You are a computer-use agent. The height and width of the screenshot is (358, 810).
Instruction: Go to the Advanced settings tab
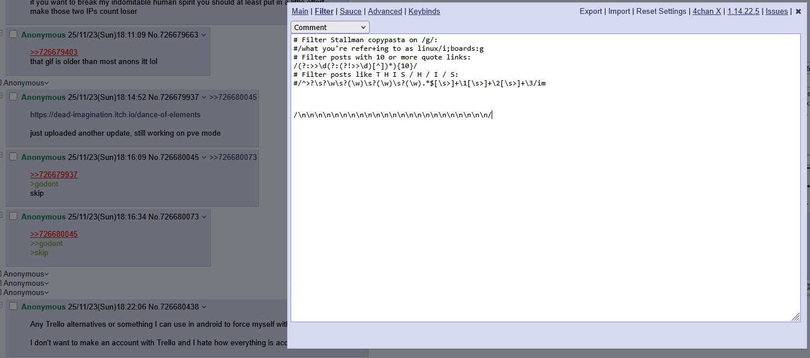tap(385, 12)
